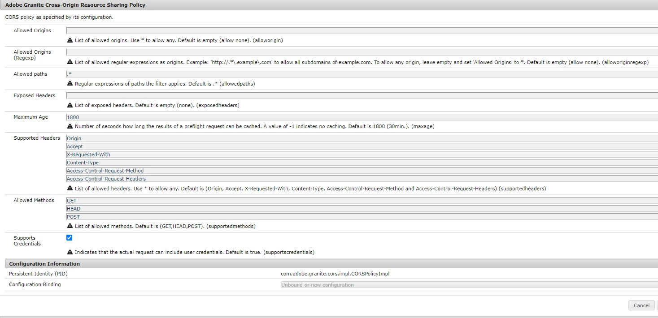Click the Configuration Binding field
Image resolution: width=658 pixels, height=318 pixels.
click(x=469, y=285)
